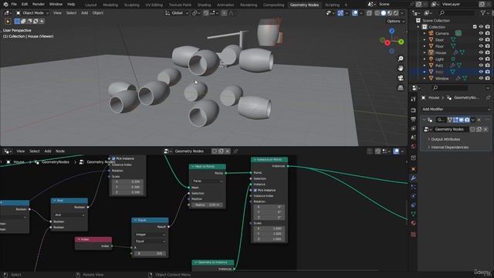Open the Edit menu
This screenshot has width=494, height=278.
point(25,5)
